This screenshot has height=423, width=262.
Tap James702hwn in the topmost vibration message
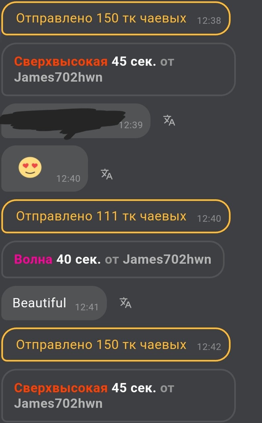click(x=58, y=77)
